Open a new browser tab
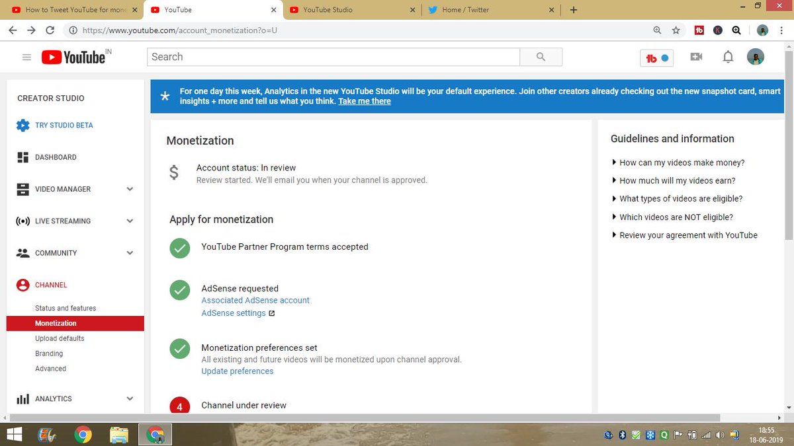 pyautogui.click(x=573, y=10)
